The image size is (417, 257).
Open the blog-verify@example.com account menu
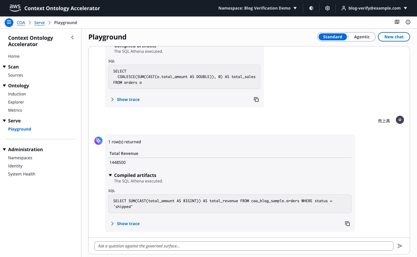(374, 8)
